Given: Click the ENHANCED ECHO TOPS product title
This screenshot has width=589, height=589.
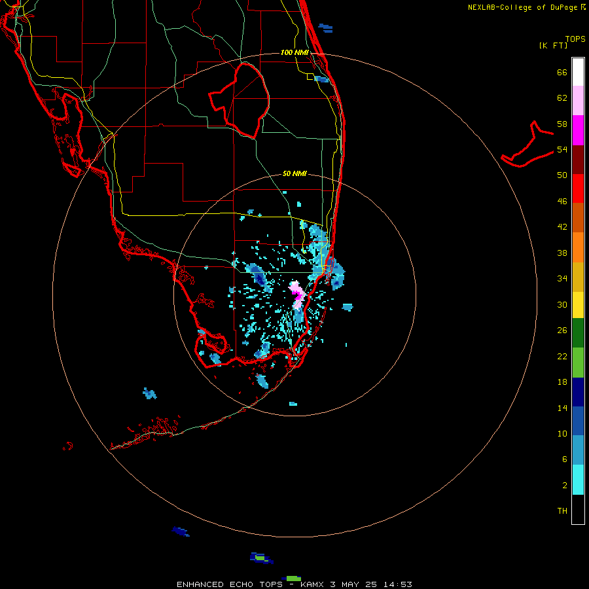Looking at the screenshot, I should click(230, 584).
